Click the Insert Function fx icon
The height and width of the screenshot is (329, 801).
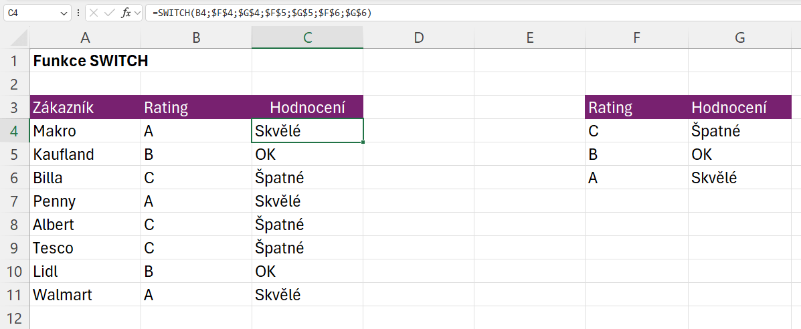pos(125,13)
